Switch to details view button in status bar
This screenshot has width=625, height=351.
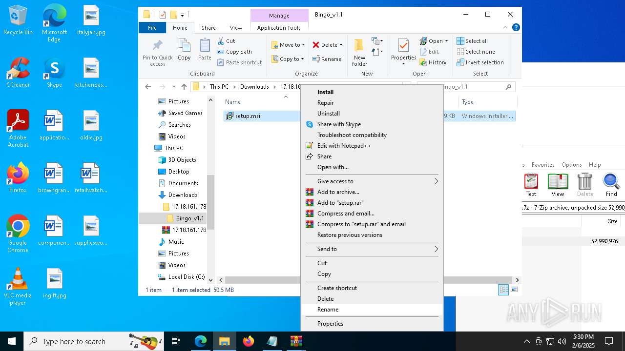click(503, 290)
